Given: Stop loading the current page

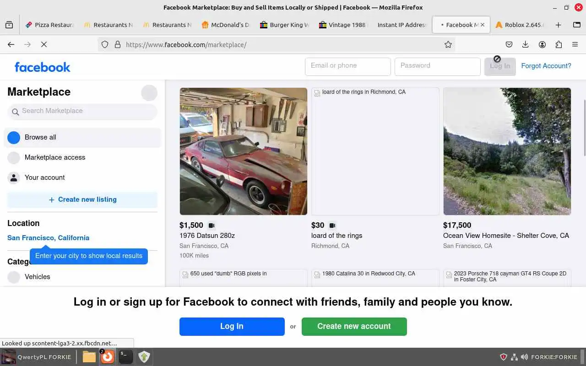Looking at the screenshot, I should (x=44, y=44).
